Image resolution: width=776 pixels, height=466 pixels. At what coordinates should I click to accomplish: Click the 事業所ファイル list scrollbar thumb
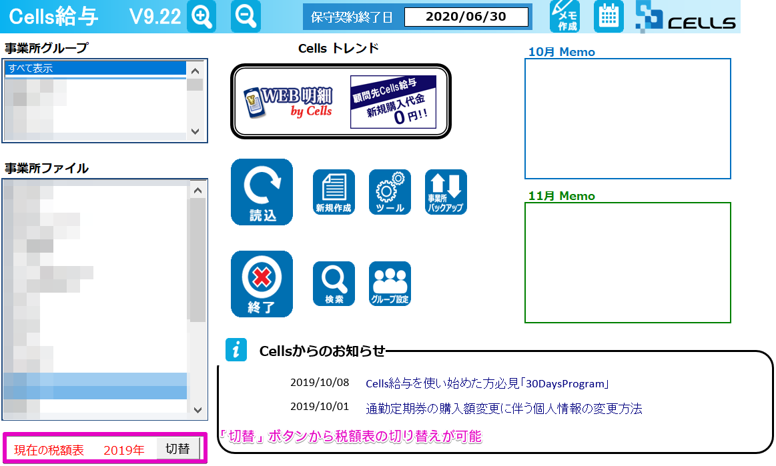(x=198, y=260)
